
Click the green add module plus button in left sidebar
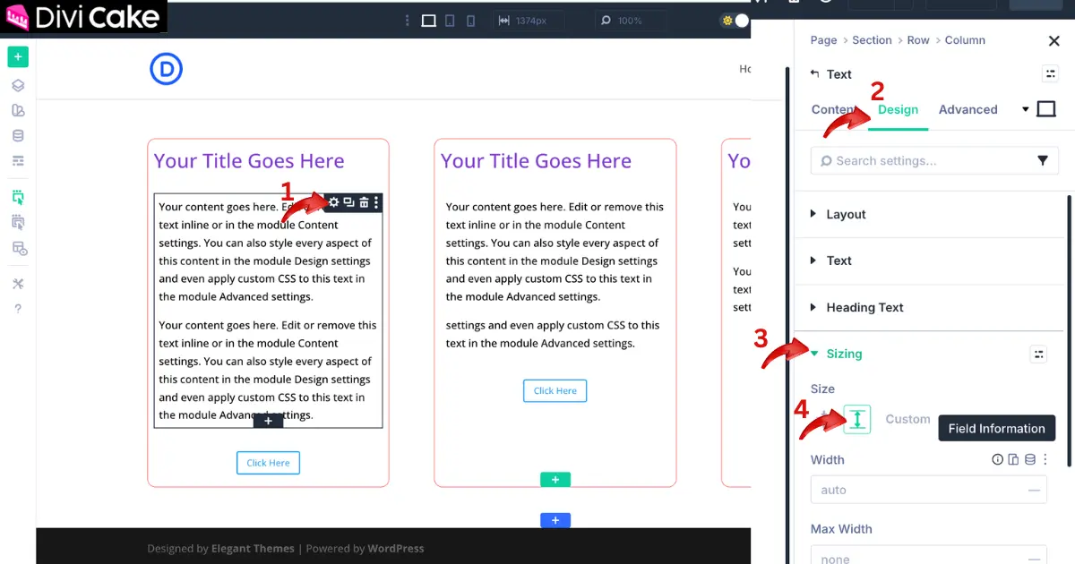(x=18, y=57)
